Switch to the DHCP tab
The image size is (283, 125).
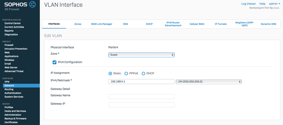click(x=149, y=24)
